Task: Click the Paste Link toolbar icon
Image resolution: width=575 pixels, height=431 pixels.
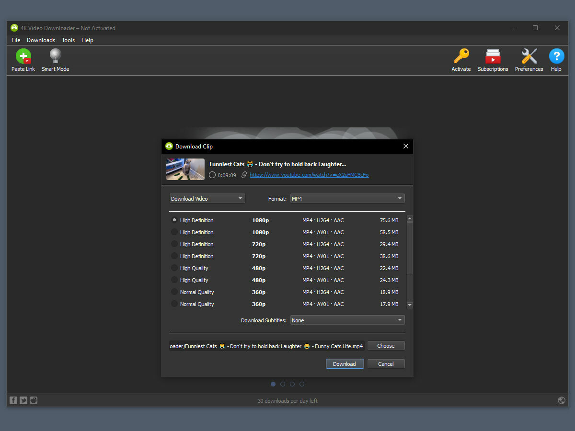Action: [x=23, y=56]
